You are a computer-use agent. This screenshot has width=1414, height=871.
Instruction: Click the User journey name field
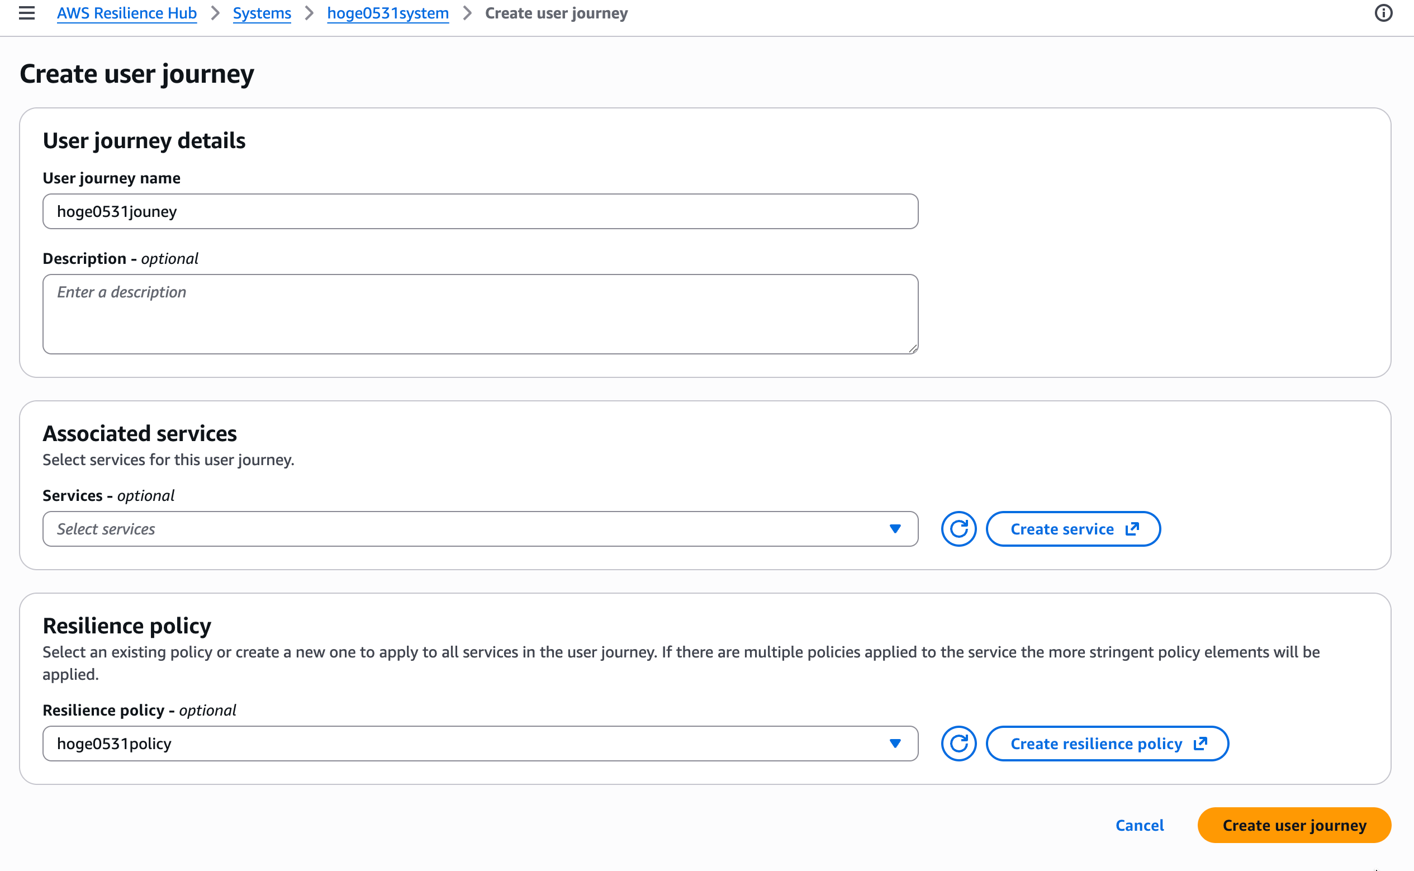tap(480, 211)
